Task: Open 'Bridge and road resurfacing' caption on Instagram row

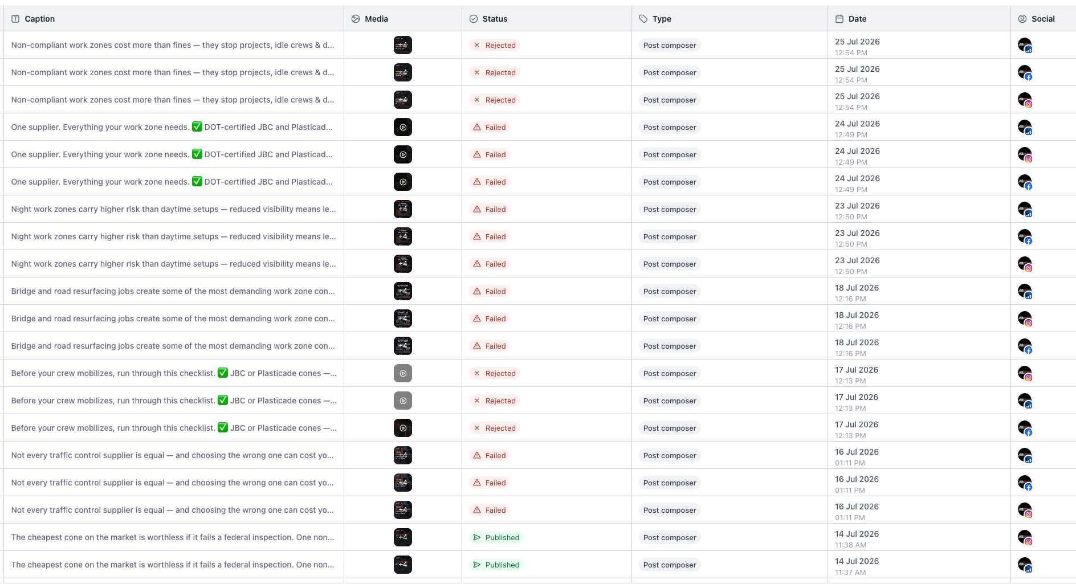Action: tap(173, 318)
